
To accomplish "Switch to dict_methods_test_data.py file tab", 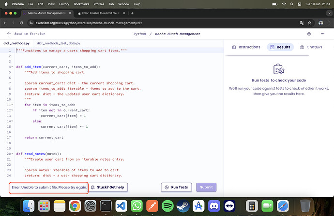I will (59, 43).
